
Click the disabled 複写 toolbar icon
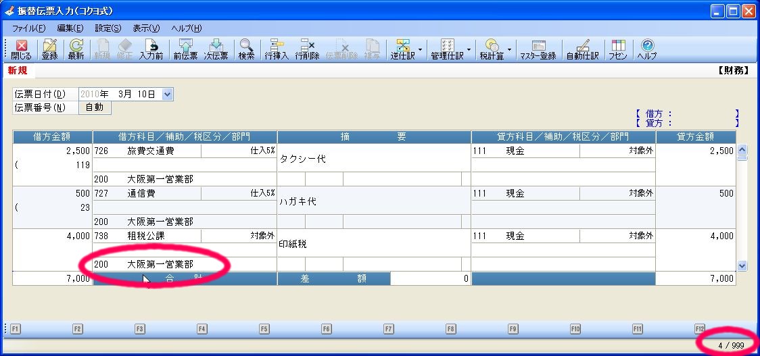coord(373,49)
